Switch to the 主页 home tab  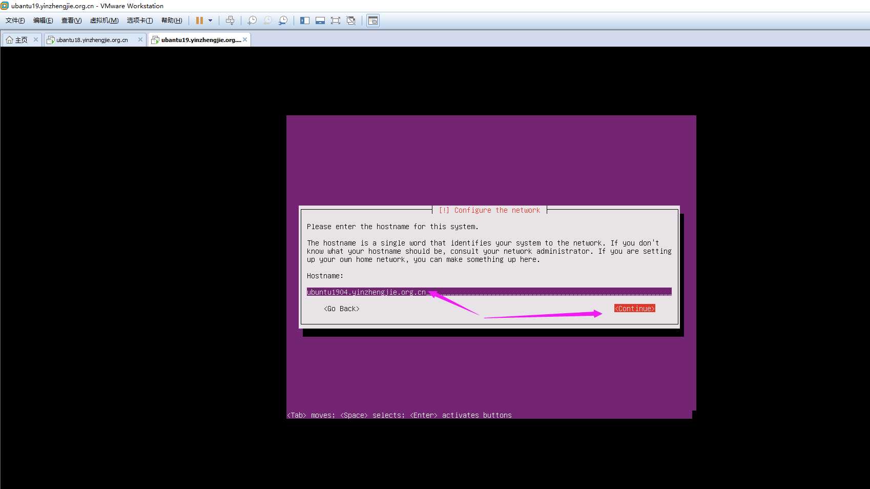click(22, 40)
